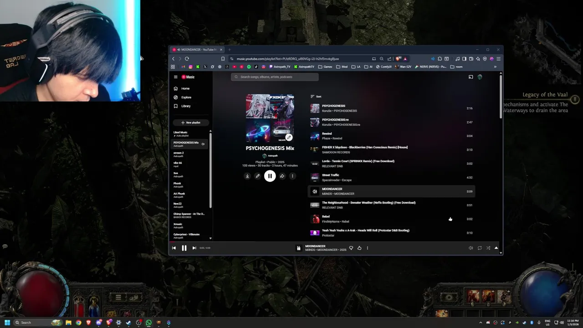583x328 pixels.
Task: Open the ComfyUI bookmark
Action: point(383,67)
